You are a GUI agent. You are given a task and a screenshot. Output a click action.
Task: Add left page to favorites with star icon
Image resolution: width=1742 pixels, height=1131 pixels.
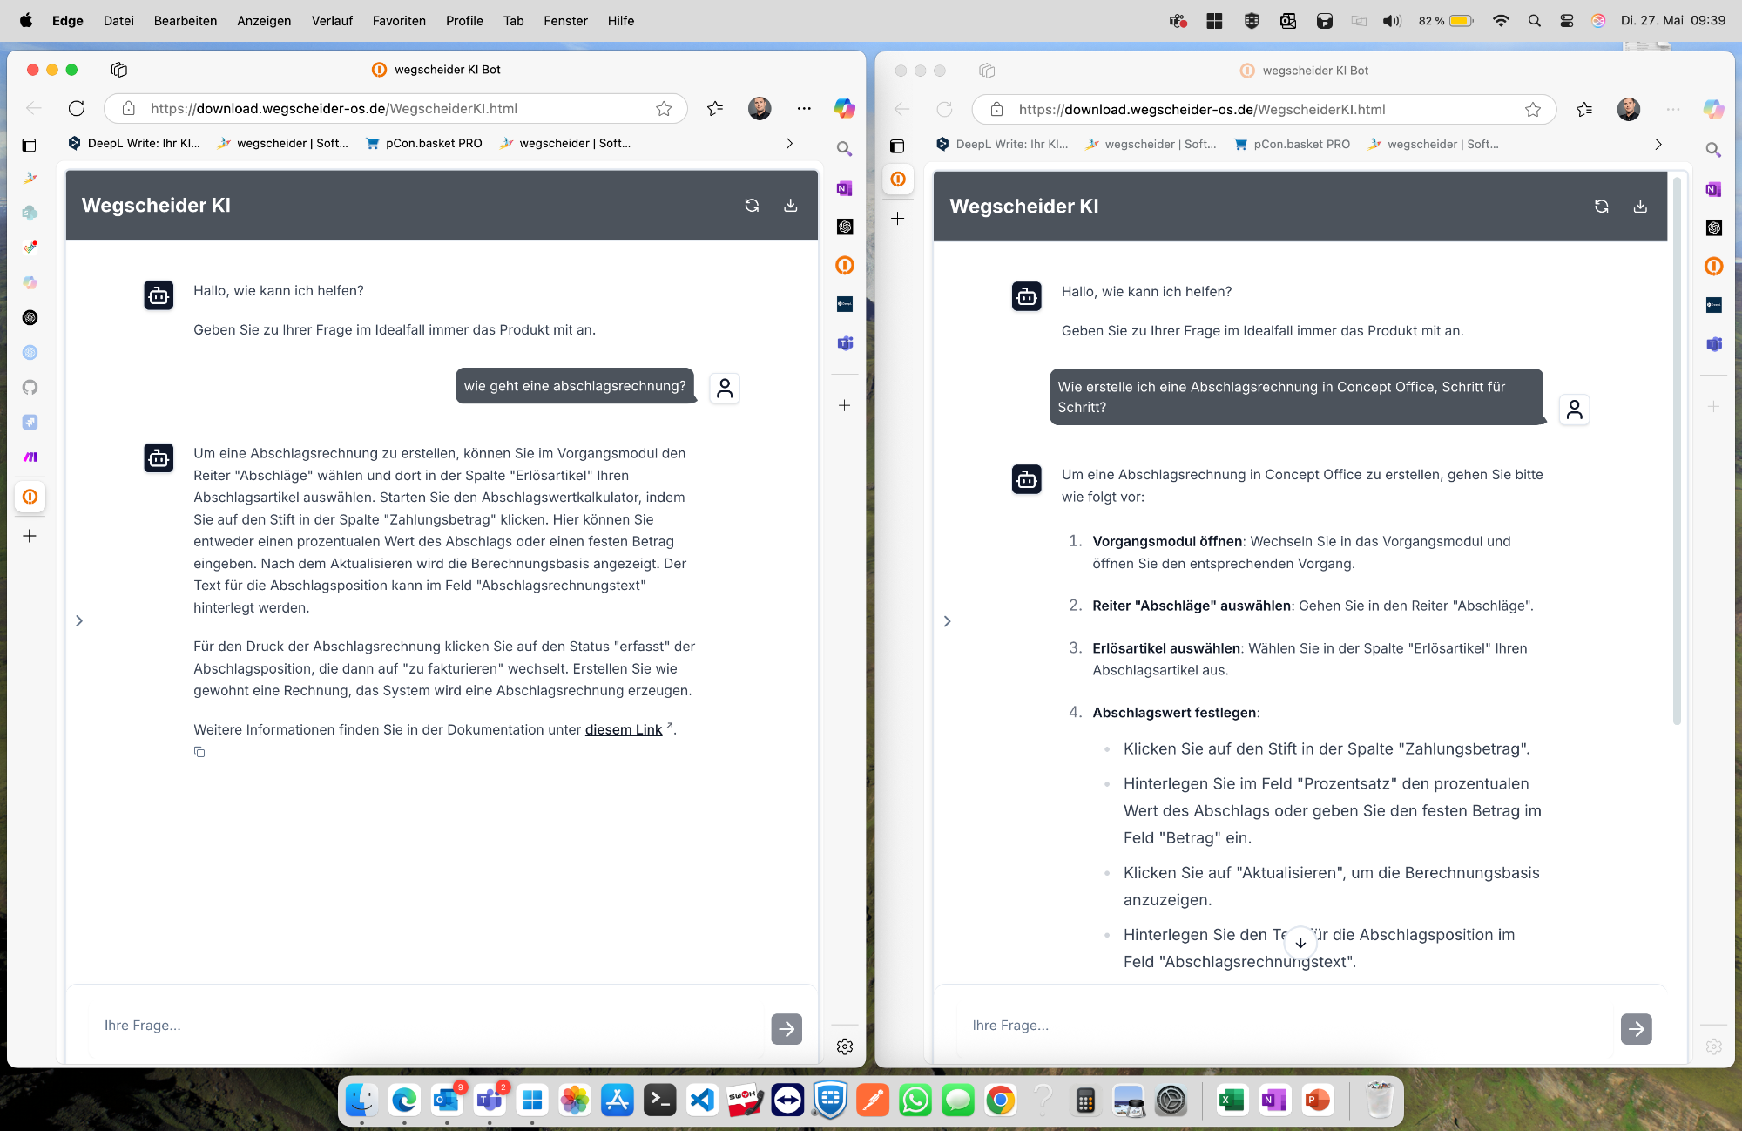coord(664,109)
